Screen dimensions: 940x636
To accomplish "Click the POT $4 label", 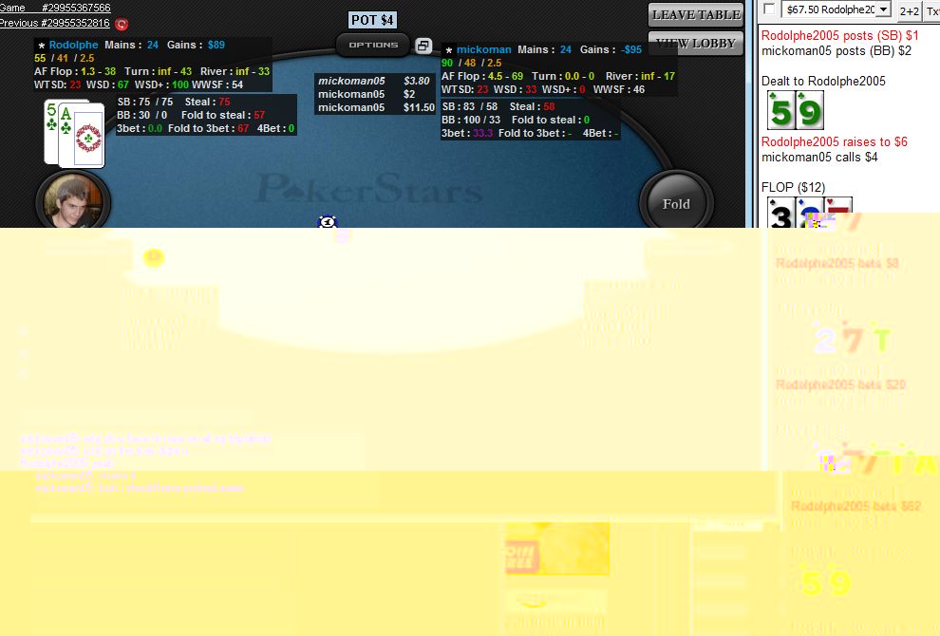I will 372,20.
